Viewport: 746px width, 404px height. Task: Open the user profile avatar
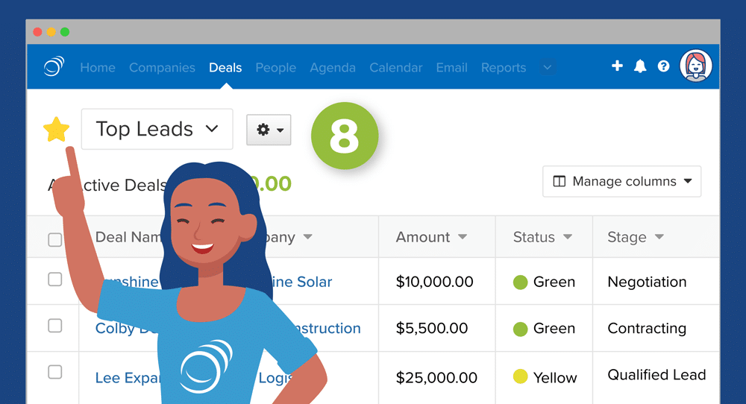tap(696, 66)
